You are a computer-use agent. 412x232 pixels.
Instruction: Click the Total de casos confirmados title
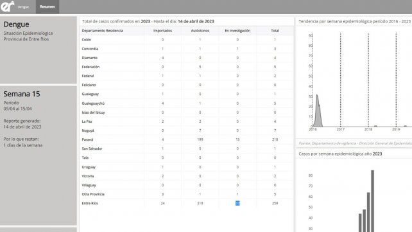(x=148, y=21)
